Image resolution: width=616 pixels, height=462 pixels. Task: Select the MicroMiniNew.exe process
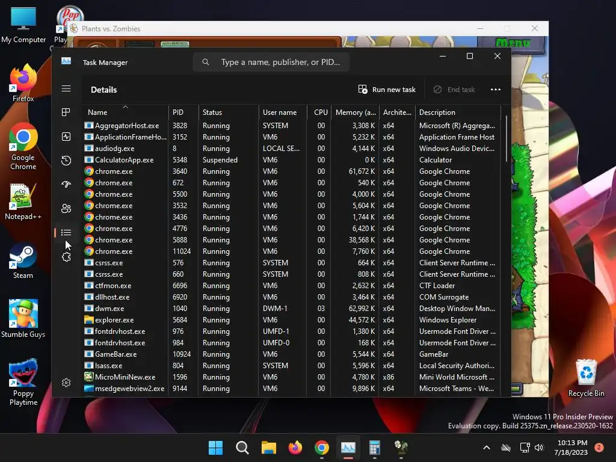point(292,377)
